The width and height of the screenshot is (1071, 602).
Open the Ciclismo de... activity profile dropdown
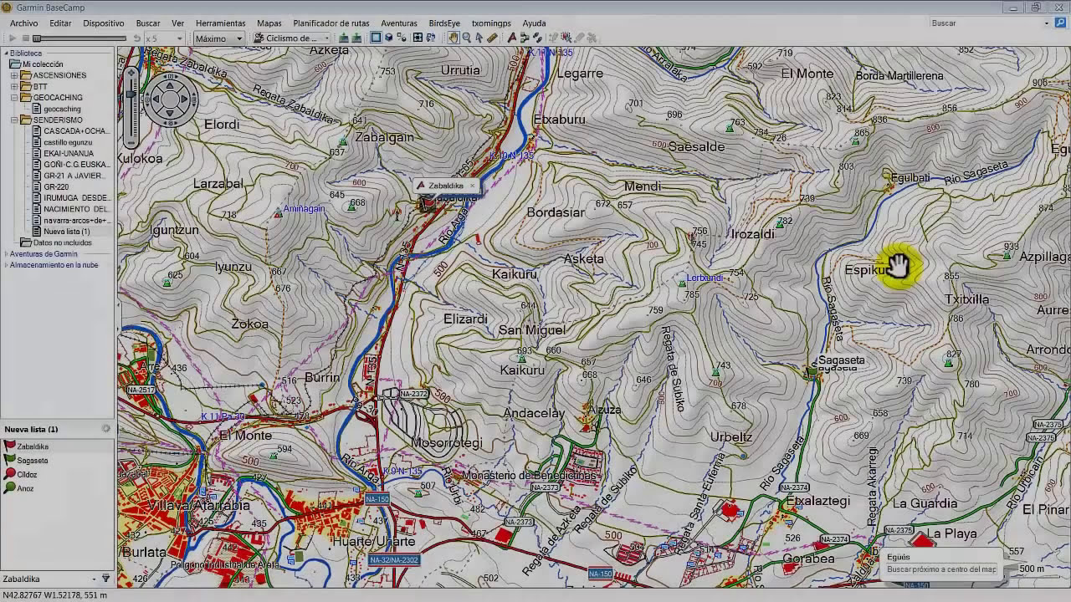[x=291, y=38]
